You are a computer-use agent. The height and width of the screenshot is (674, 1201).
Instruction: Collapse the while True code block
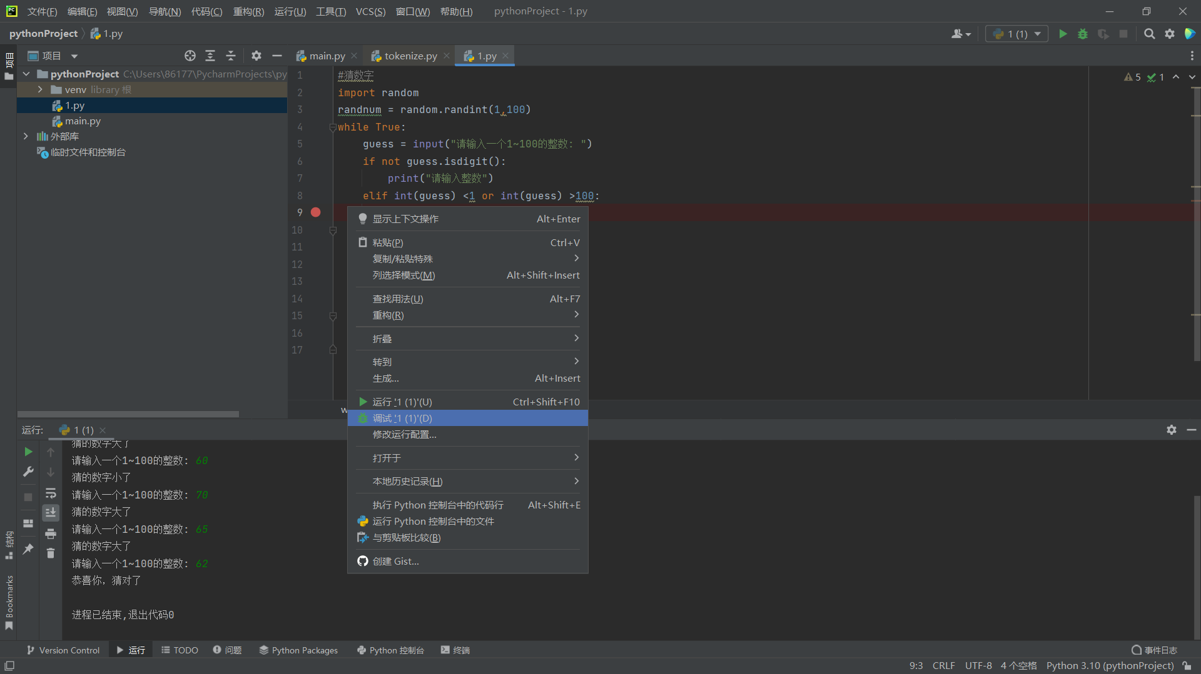click(x=333, y=127)
